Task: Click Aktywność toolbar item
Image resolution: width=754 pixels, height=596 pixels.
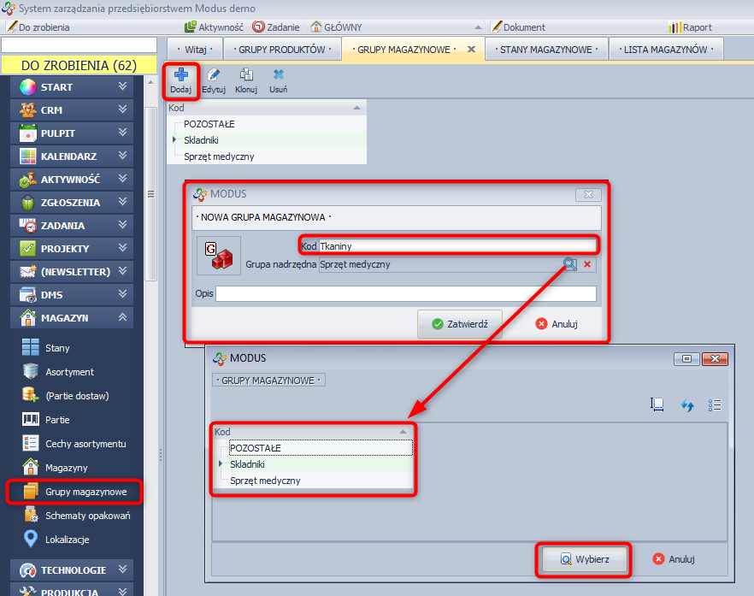Action: 215,27
